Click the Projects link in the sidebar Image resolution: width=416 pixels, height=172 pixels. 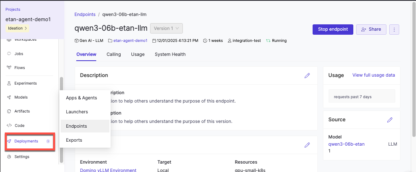point(13,10)
